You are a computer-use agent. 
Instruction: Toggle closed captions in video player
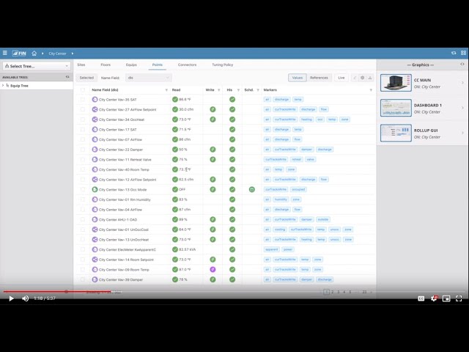[421, 298]
